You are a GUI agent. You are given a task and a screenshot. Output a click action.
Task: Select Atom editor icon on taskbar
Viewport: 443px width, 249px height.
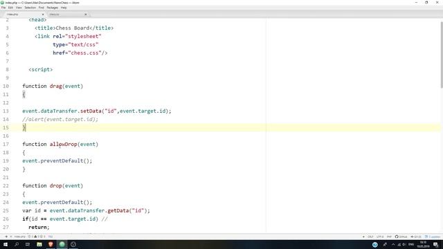[x=62, y=244]
